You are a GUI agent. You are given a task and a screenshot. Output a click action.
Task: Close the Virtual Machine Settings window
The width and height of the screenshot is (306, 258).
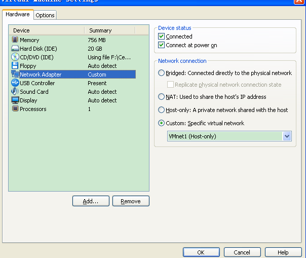pos(299,1)
